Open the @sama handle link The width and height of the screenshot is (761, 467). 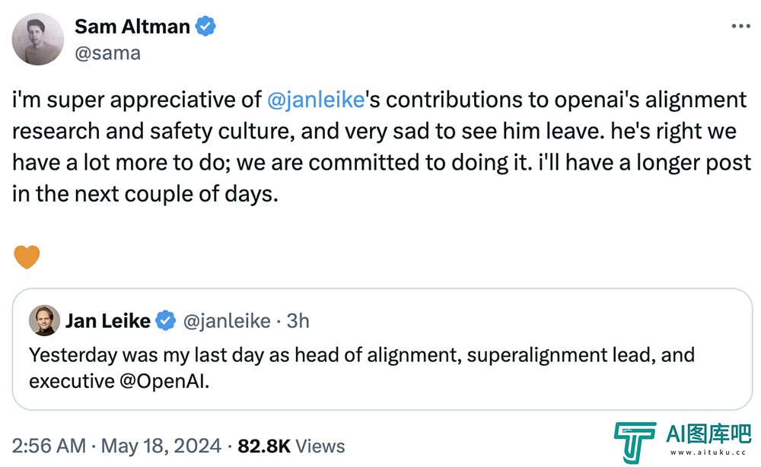point(108,52)
